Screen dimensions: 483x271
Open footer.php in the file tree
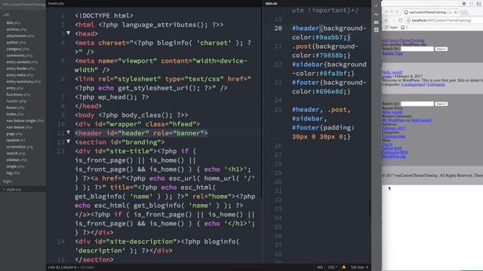pos(16,108)
